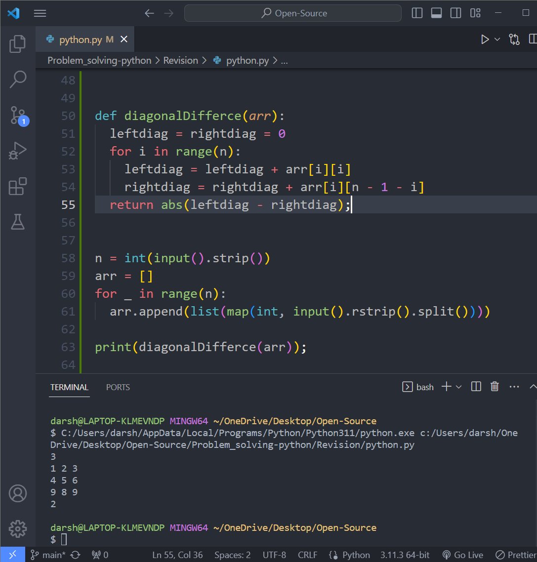Open remote window button in status bar
This screenshot has height=562, width=537.
click(12, 555)
